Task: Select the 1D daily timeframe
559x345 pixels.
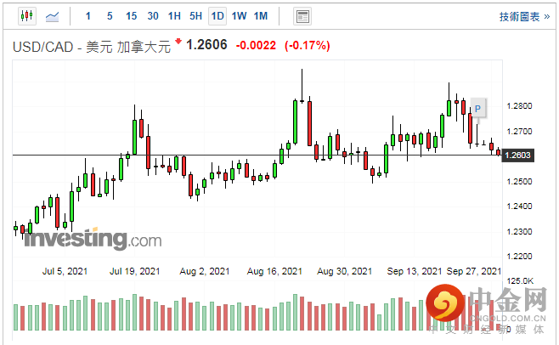Action: coord(217,16)
